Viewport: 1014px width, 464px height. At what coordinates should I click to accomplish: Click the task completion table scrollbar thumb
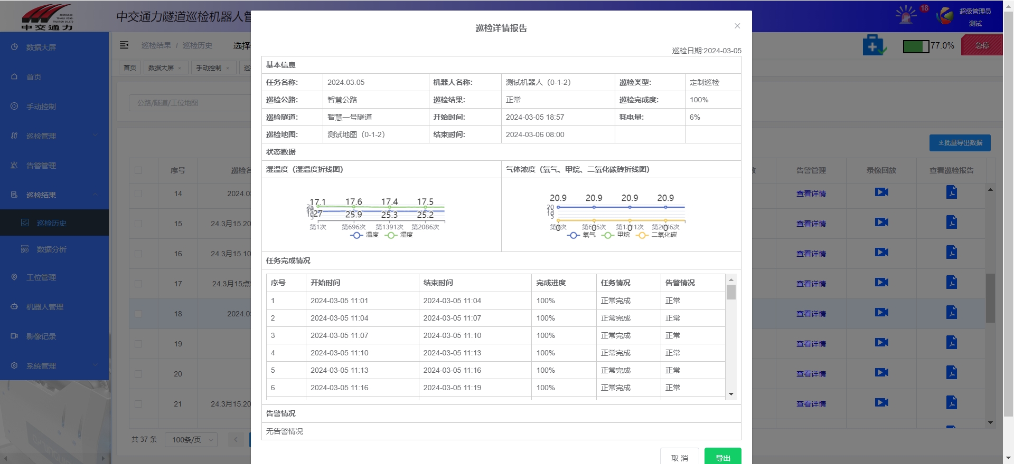pos(731,292)
